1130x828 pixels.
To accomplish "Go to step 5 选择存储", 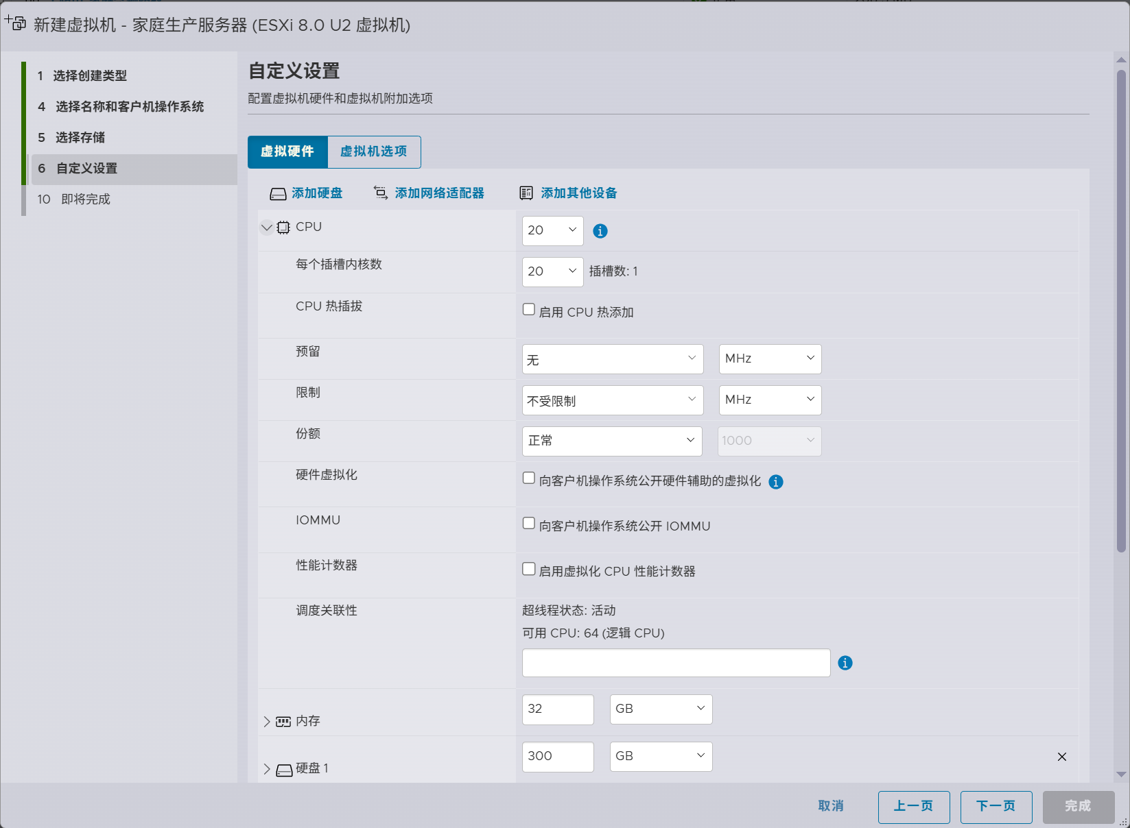I will [x=80, y=138].
